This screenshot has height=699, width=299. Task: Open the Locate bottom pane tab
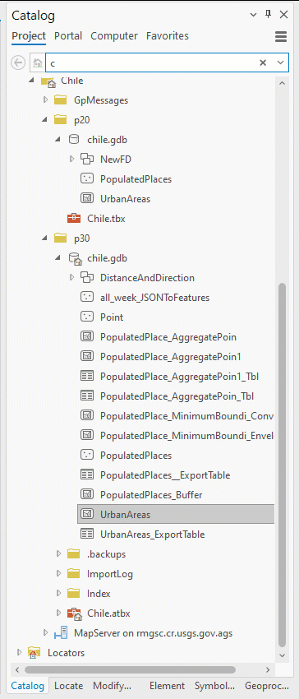click(x=69, y=686)
